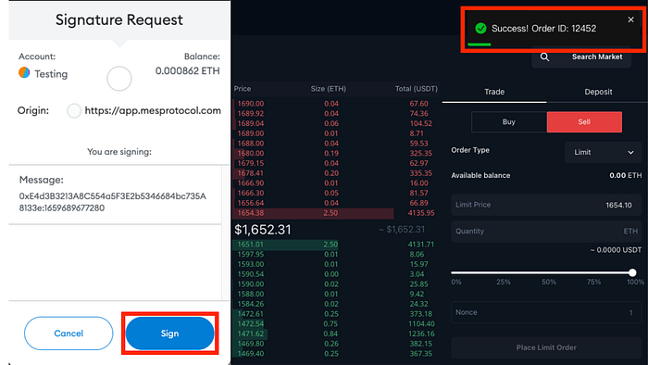This screenshot has height=365, width=648.
Task: Select bid price 1469.80 row
Action: [x=335, y=344]
